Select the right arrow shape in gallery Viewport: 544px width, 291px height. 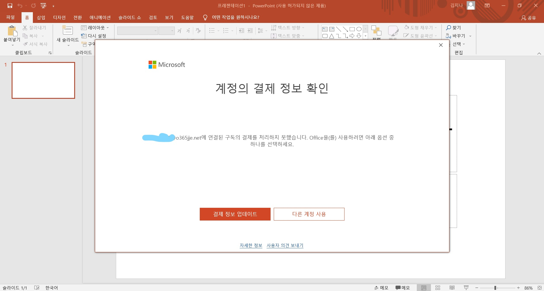tap(352, 36)
